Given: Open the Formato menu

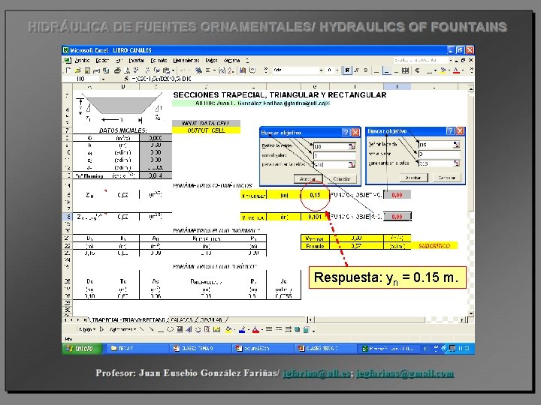Looking at the screenshot, I should [x=159, y=60].
